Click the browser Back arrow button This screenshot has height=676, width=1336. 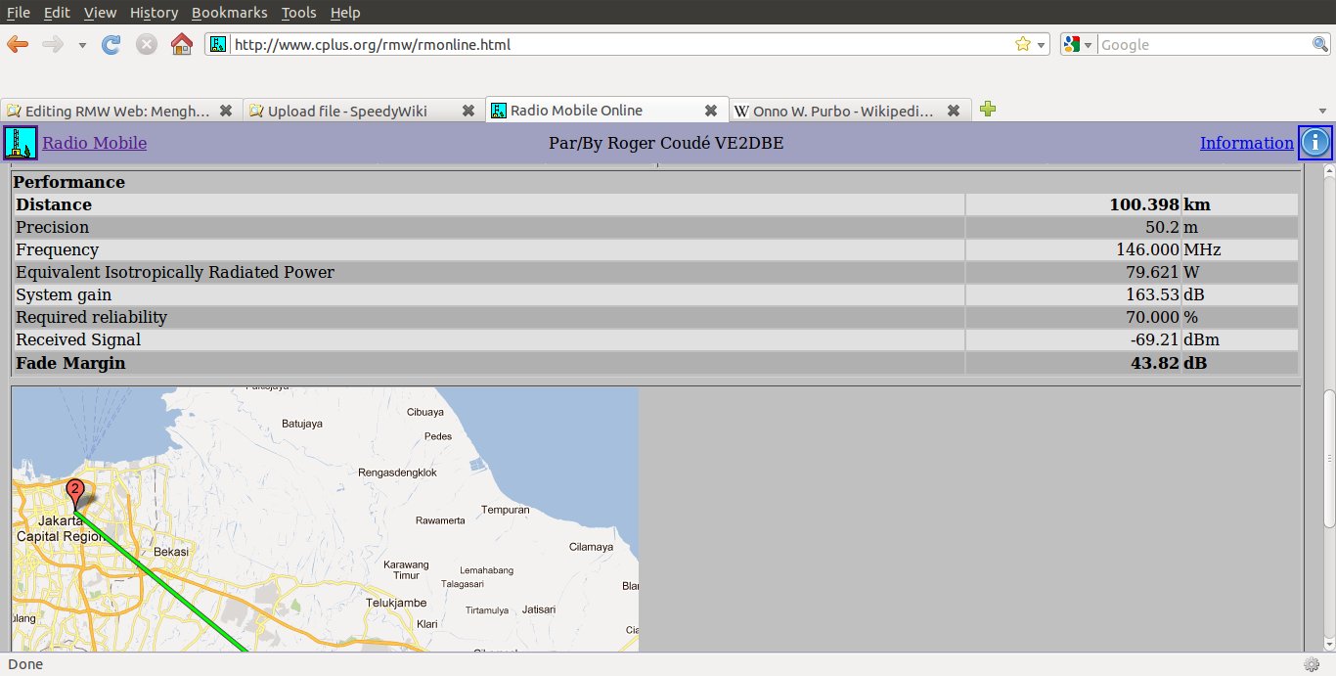coord(18,44)
